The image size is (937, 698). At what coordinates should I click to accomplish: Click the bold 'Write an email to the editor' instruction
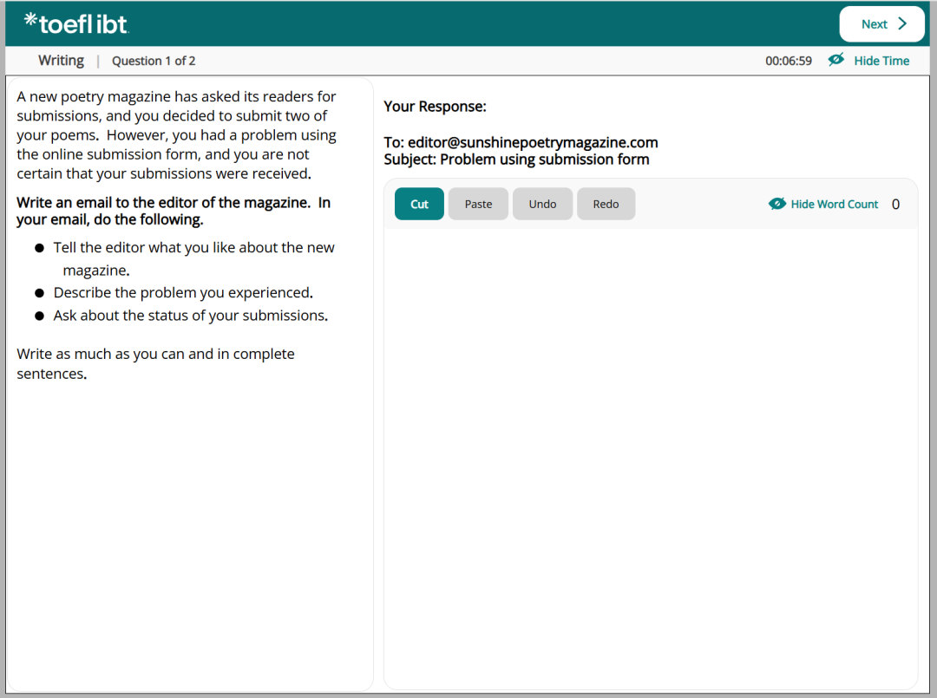coord(174,211)
